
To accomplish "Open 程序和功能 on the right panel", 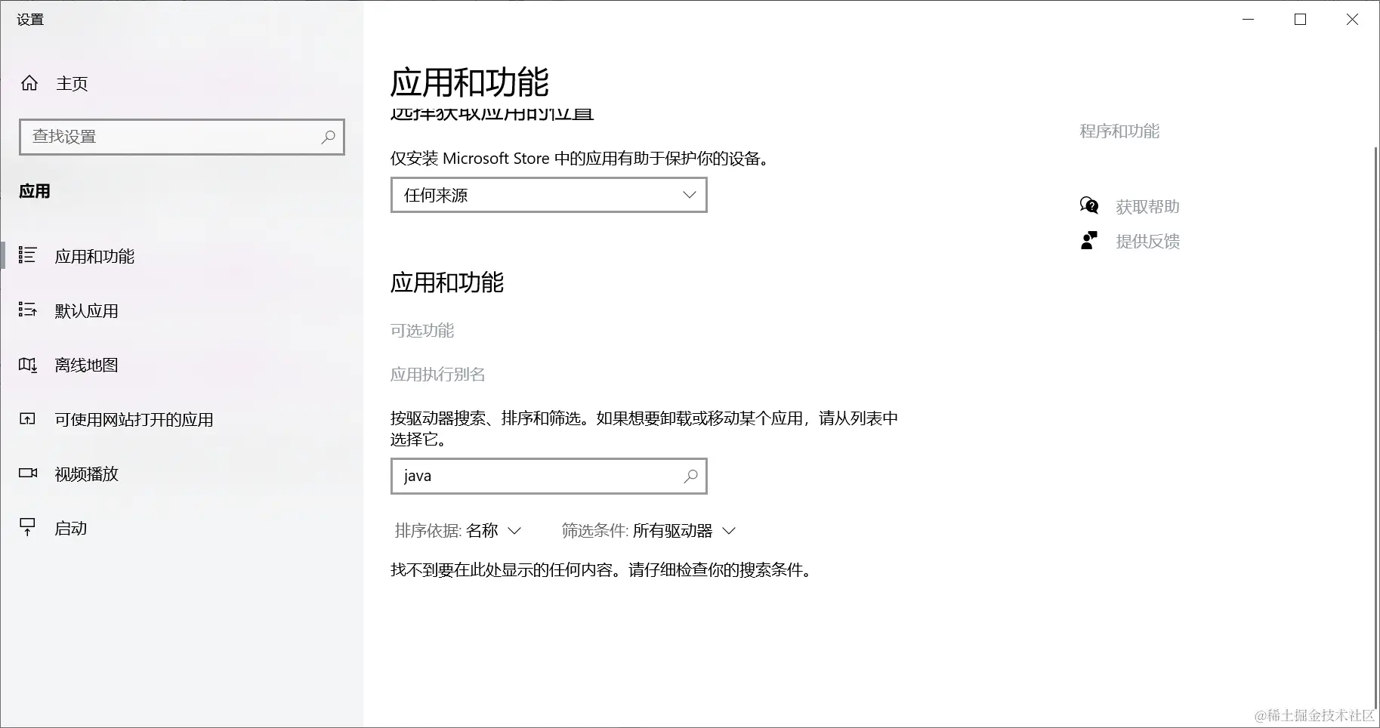I will 1119,131.
